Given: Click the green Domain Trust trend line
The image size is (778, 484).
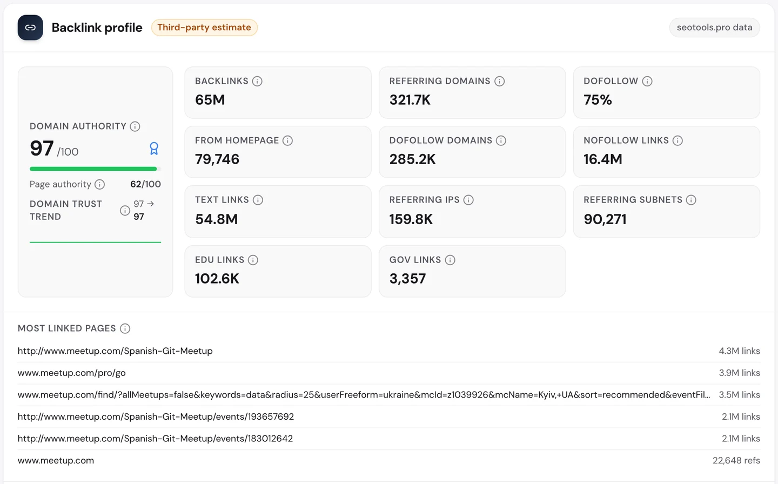Looking at the screenshot, I should click(x=95, y=242).
